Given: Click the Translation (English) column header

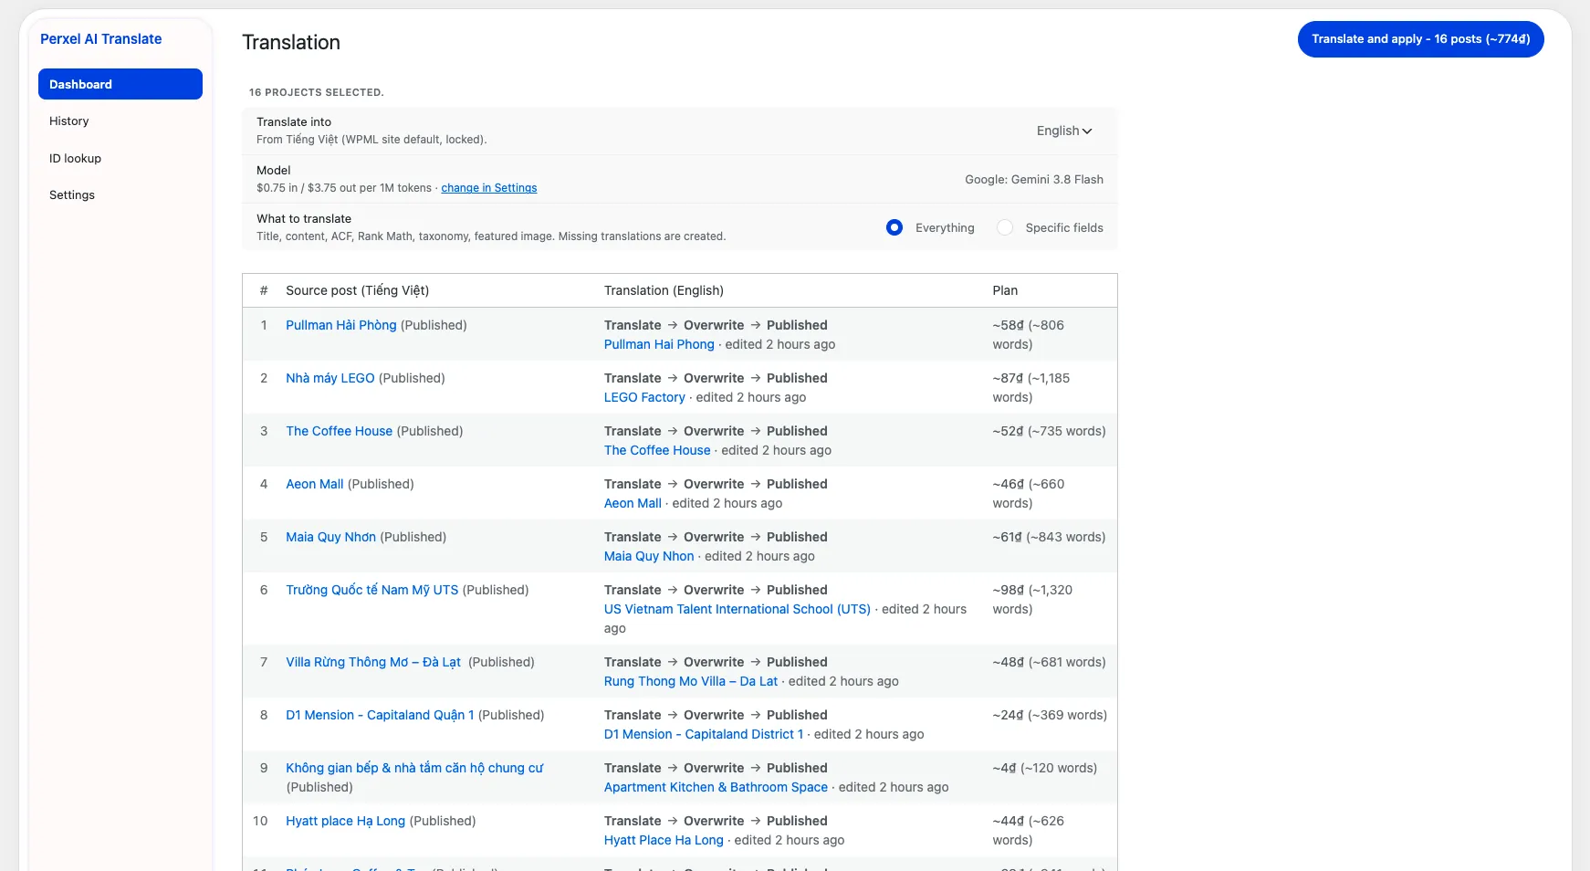Looking at the screenshot, I should point(664,290).
